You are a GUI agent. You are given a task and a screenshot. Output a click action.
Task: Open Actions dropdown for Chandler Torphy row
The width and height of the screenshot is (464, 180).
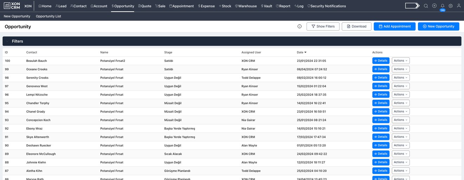(x=400, y=103)
